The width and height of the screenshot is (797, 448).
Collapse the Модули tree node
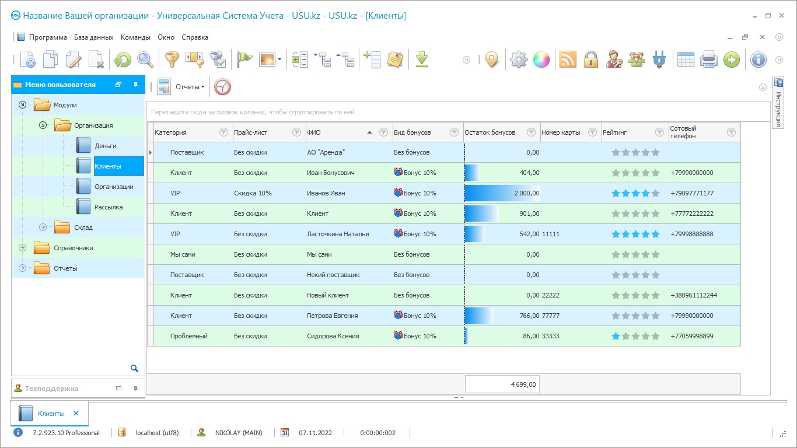(x=23, y=105)
